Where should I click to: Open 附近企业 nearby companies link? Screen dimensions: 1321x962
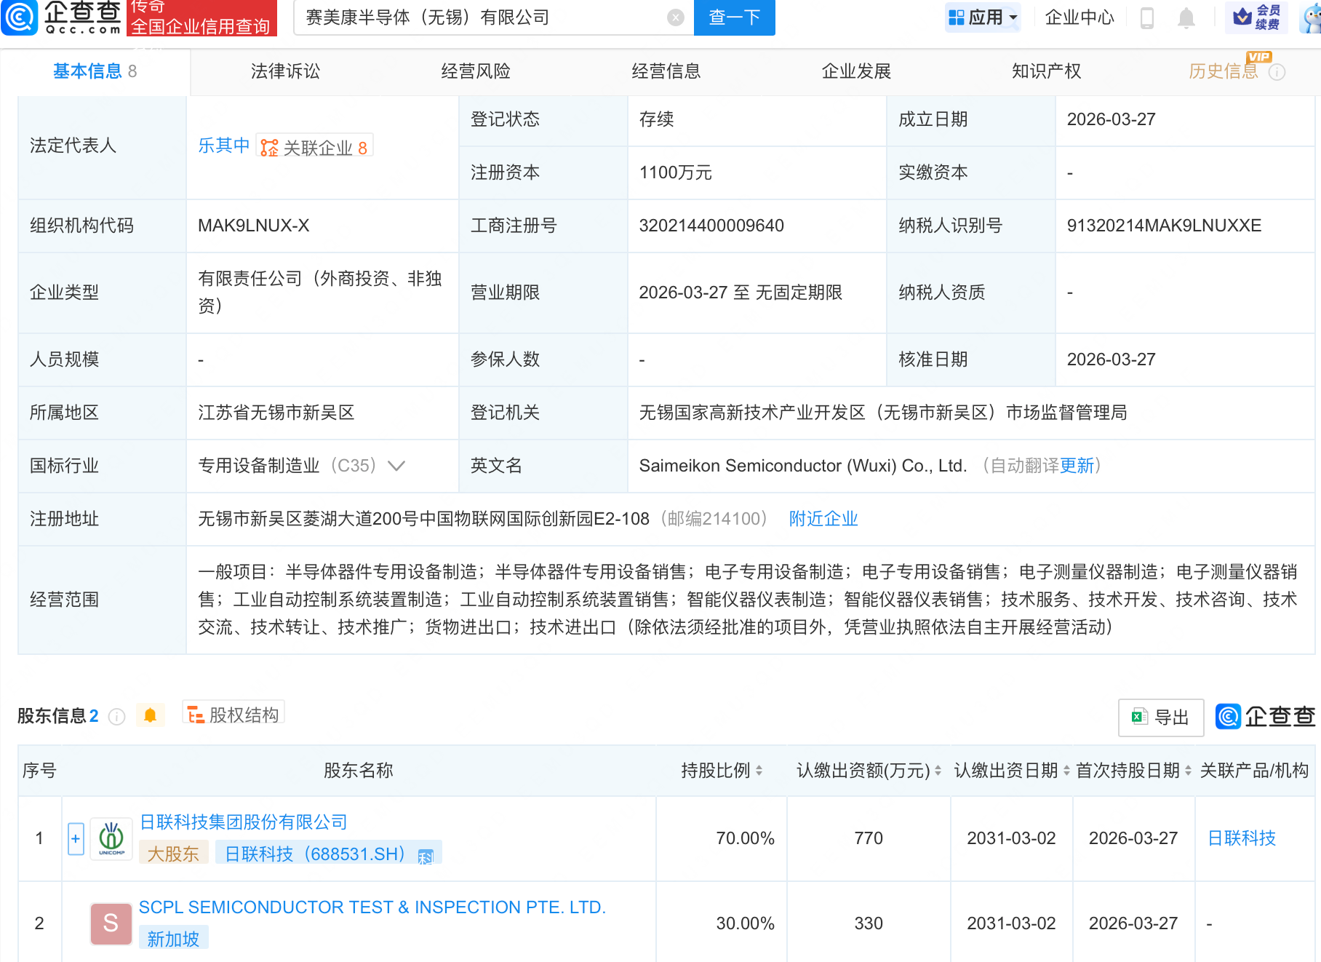click(x=823, y=519)
